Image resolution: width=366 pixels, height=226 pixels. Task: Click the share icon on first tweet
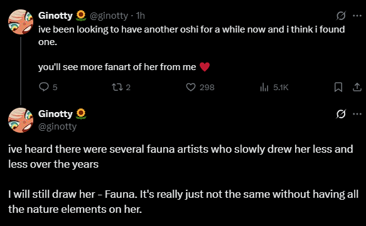pyautogui.click(x=357, y=87)
